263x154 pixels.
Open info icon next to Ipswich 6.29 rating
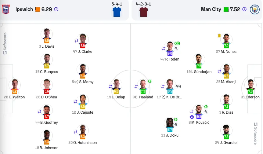56,9
